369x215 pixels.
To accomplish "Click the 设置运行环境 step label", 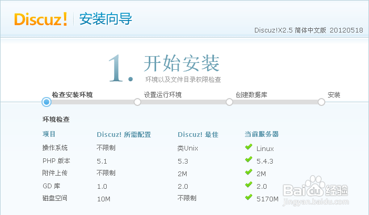I will tap(162, 95).
